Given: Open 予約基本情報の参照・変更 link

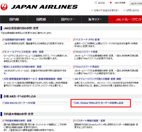Looking at the screenshot, I should point(18,121).
